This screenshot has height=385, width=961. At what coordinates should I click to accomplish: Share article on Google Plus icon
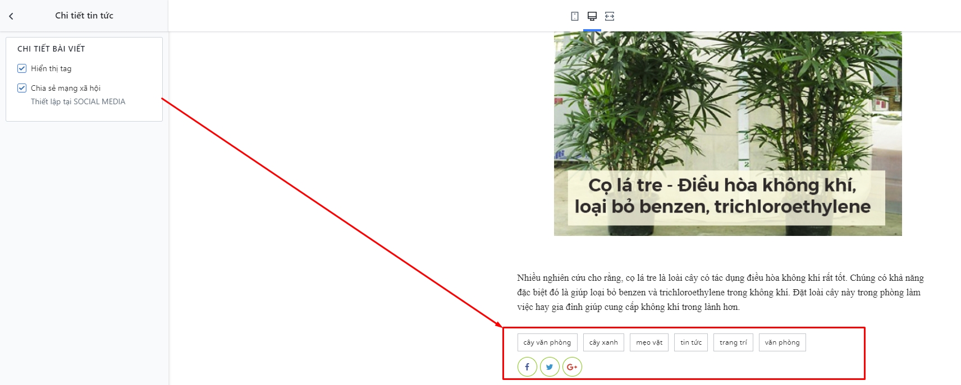tap(572, 367)
